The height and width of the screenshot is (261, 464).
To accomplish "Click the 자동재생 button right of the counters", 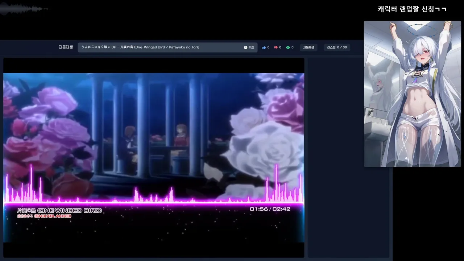I will [x=308, y=47].
